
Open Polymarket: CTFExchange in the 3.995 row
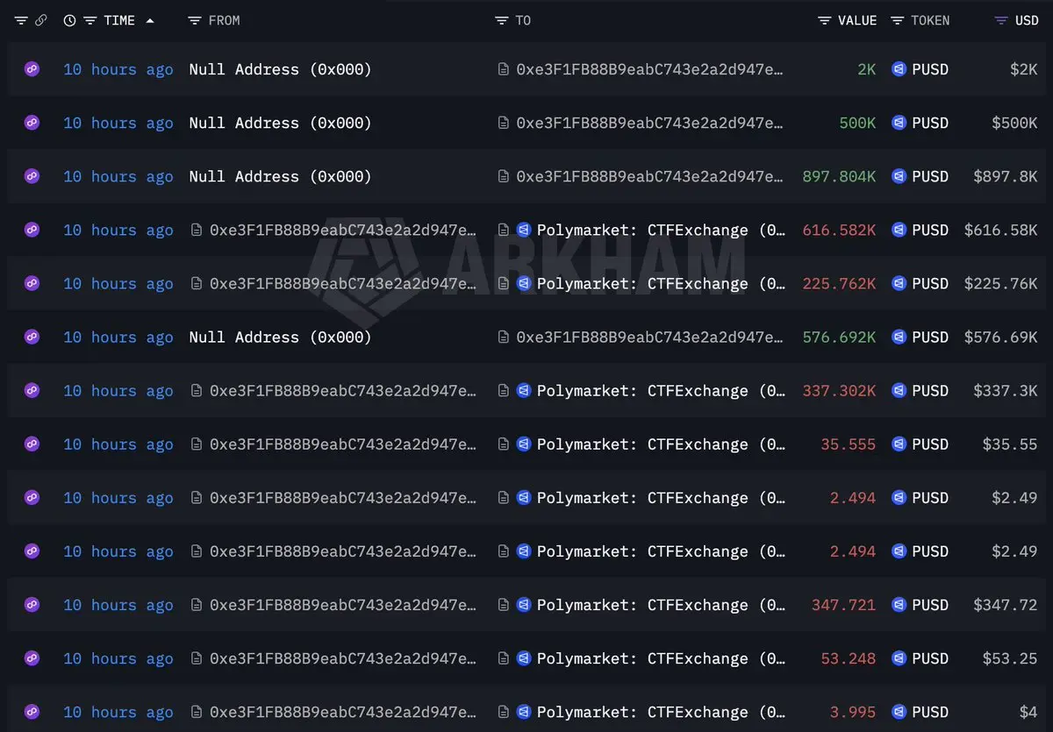[x=662, y=711]
